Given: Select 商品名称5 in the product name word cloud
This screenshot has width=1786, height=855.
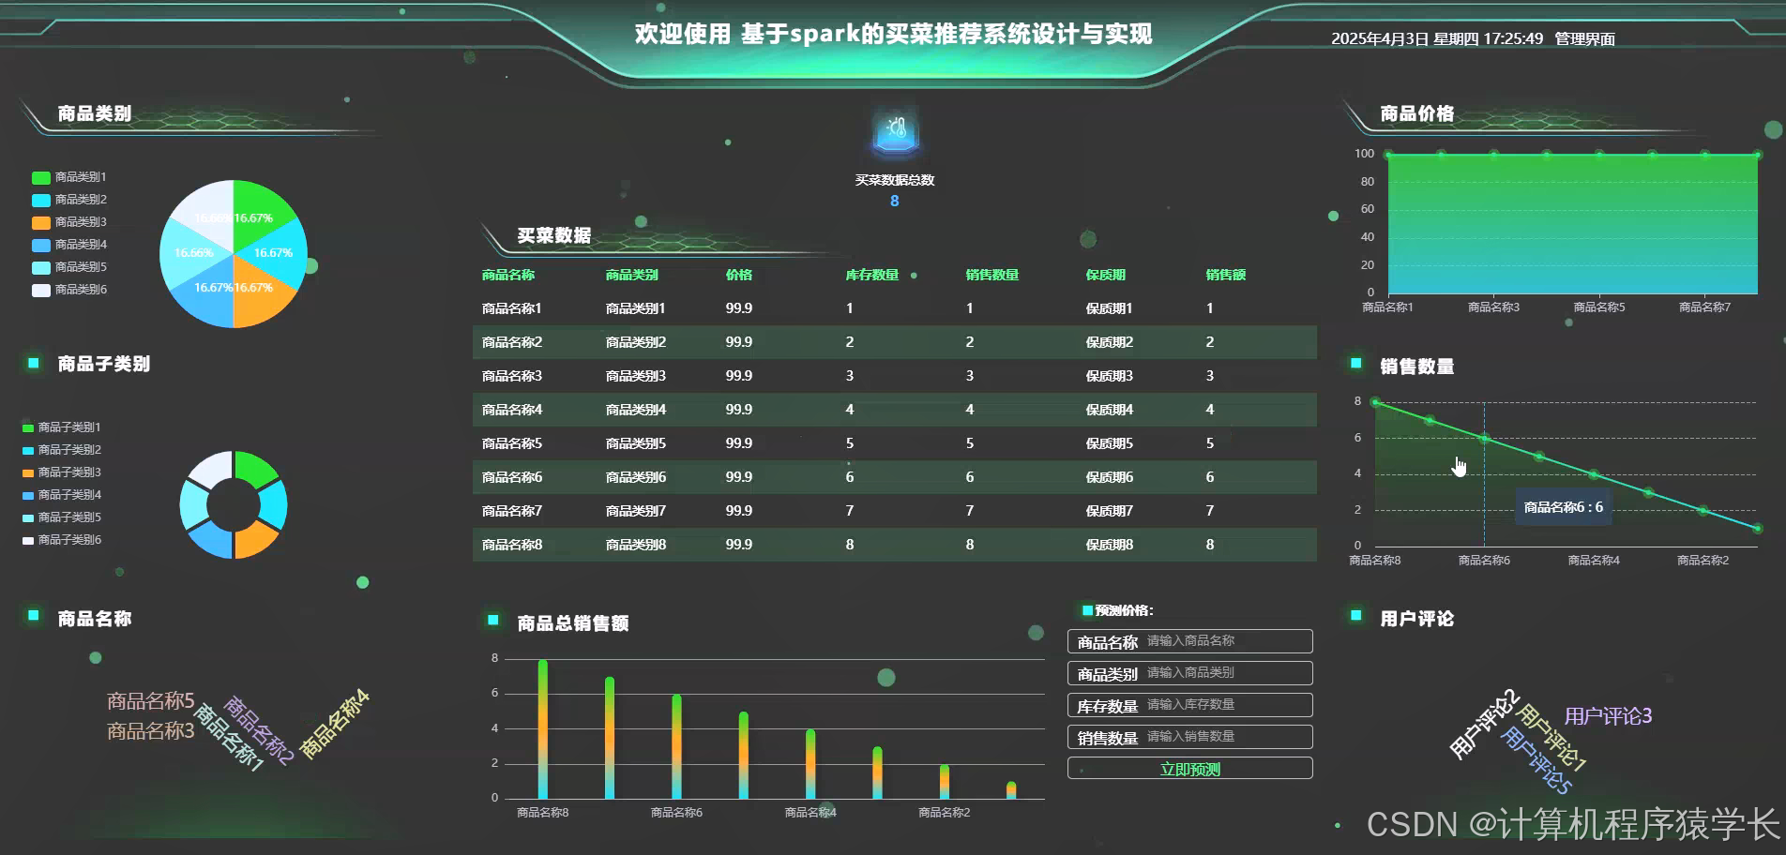Looking at the screenshot, I should click(x=149, y=698).
